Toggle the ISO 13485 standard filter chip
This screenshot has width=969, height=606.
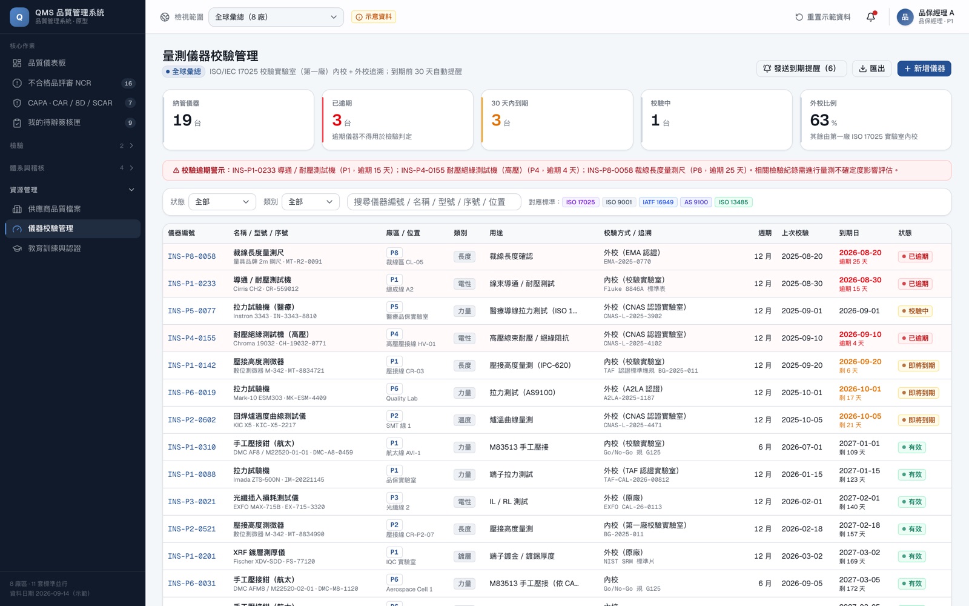point(733,202)
